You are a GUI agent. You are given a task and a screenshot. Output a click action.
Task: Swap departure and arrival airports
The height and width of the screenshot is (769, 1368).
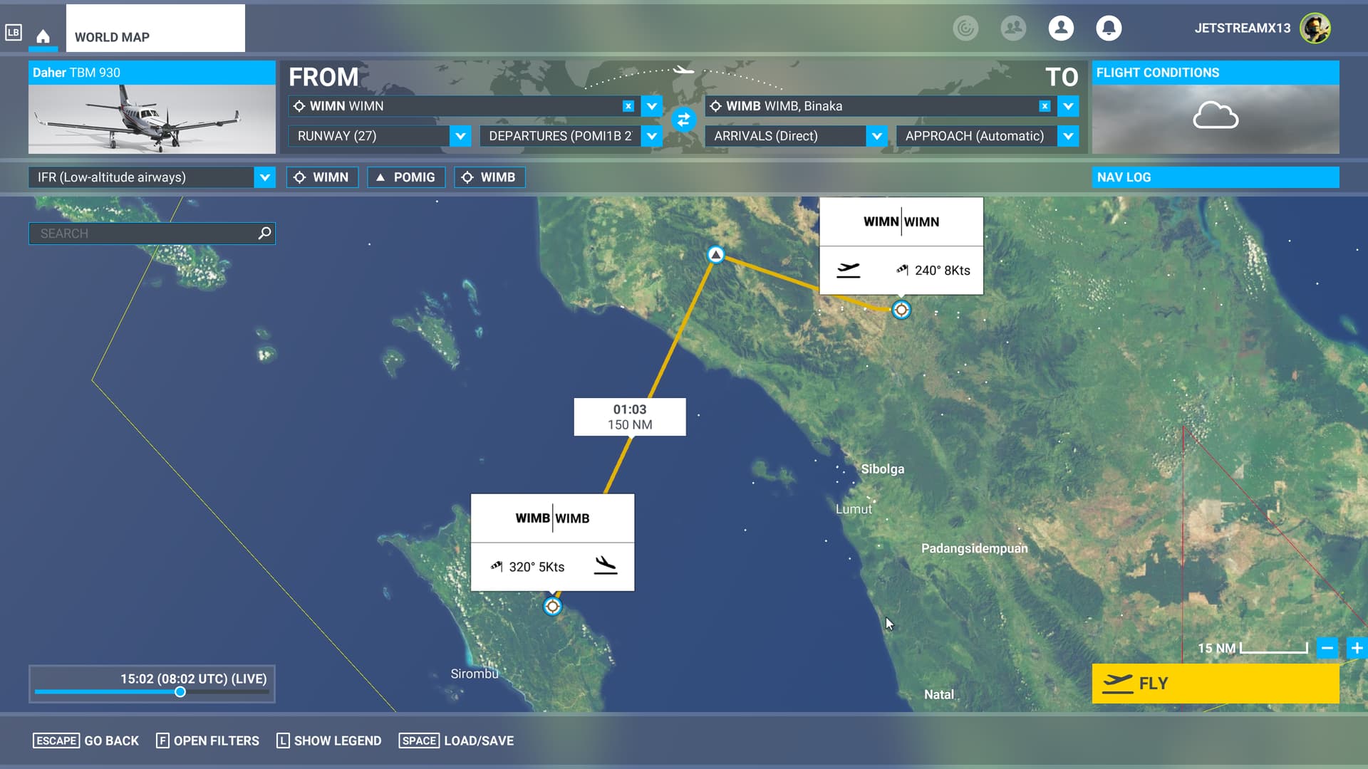[683, 120]
